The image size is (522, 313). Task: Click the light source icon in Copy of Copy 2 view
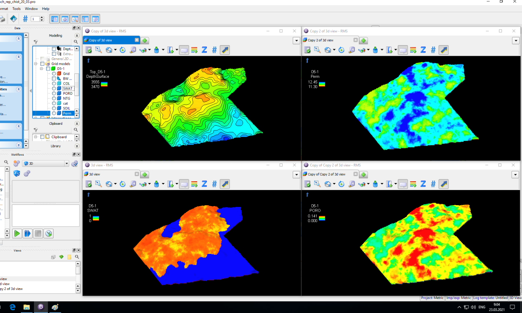375,184
